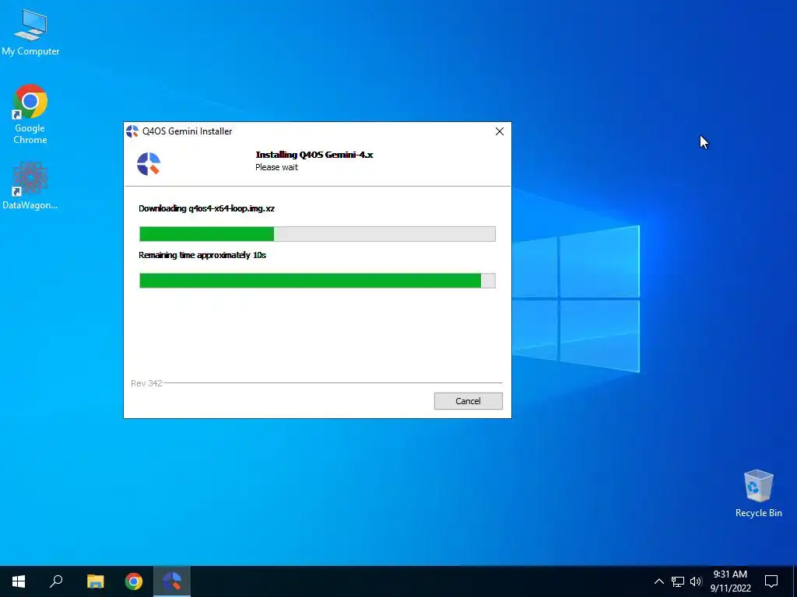Open the Action Center notifications icon
797x597 pixels.
coord(771,581)
